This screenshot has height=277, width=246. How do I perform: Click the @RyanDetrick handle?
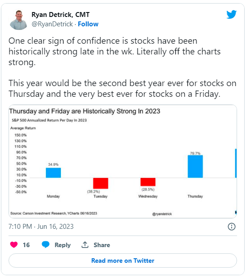click(52, 24)
